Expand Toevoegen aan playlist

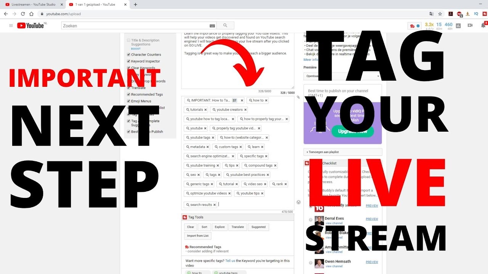343,152
